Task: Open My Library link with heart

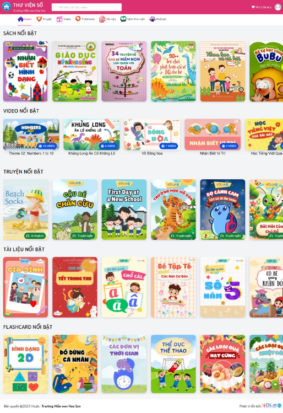Action: click(x=262, y=7)
